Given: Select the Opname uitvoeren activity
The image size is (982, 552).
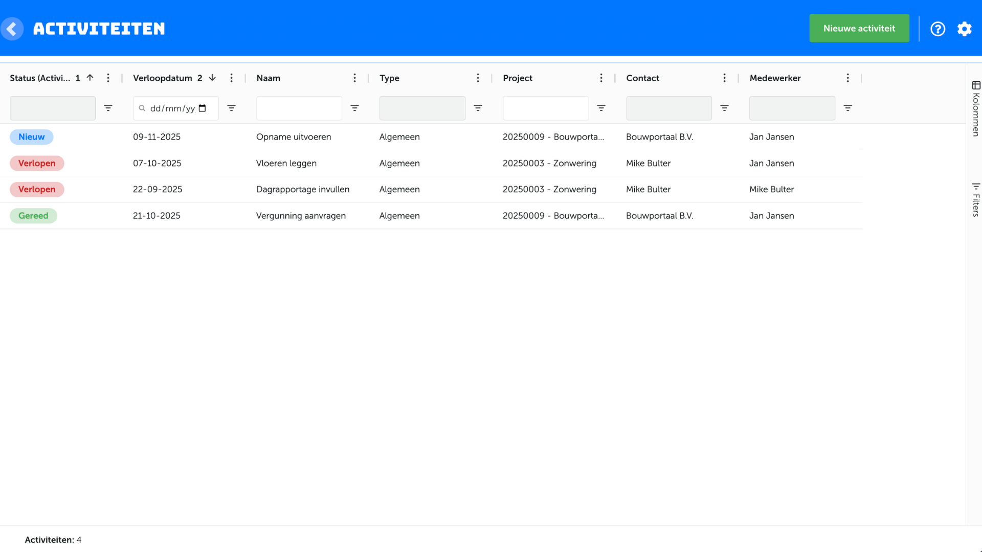Looking at the screenshot, I should pyautogui.click(x=294, y=136).
